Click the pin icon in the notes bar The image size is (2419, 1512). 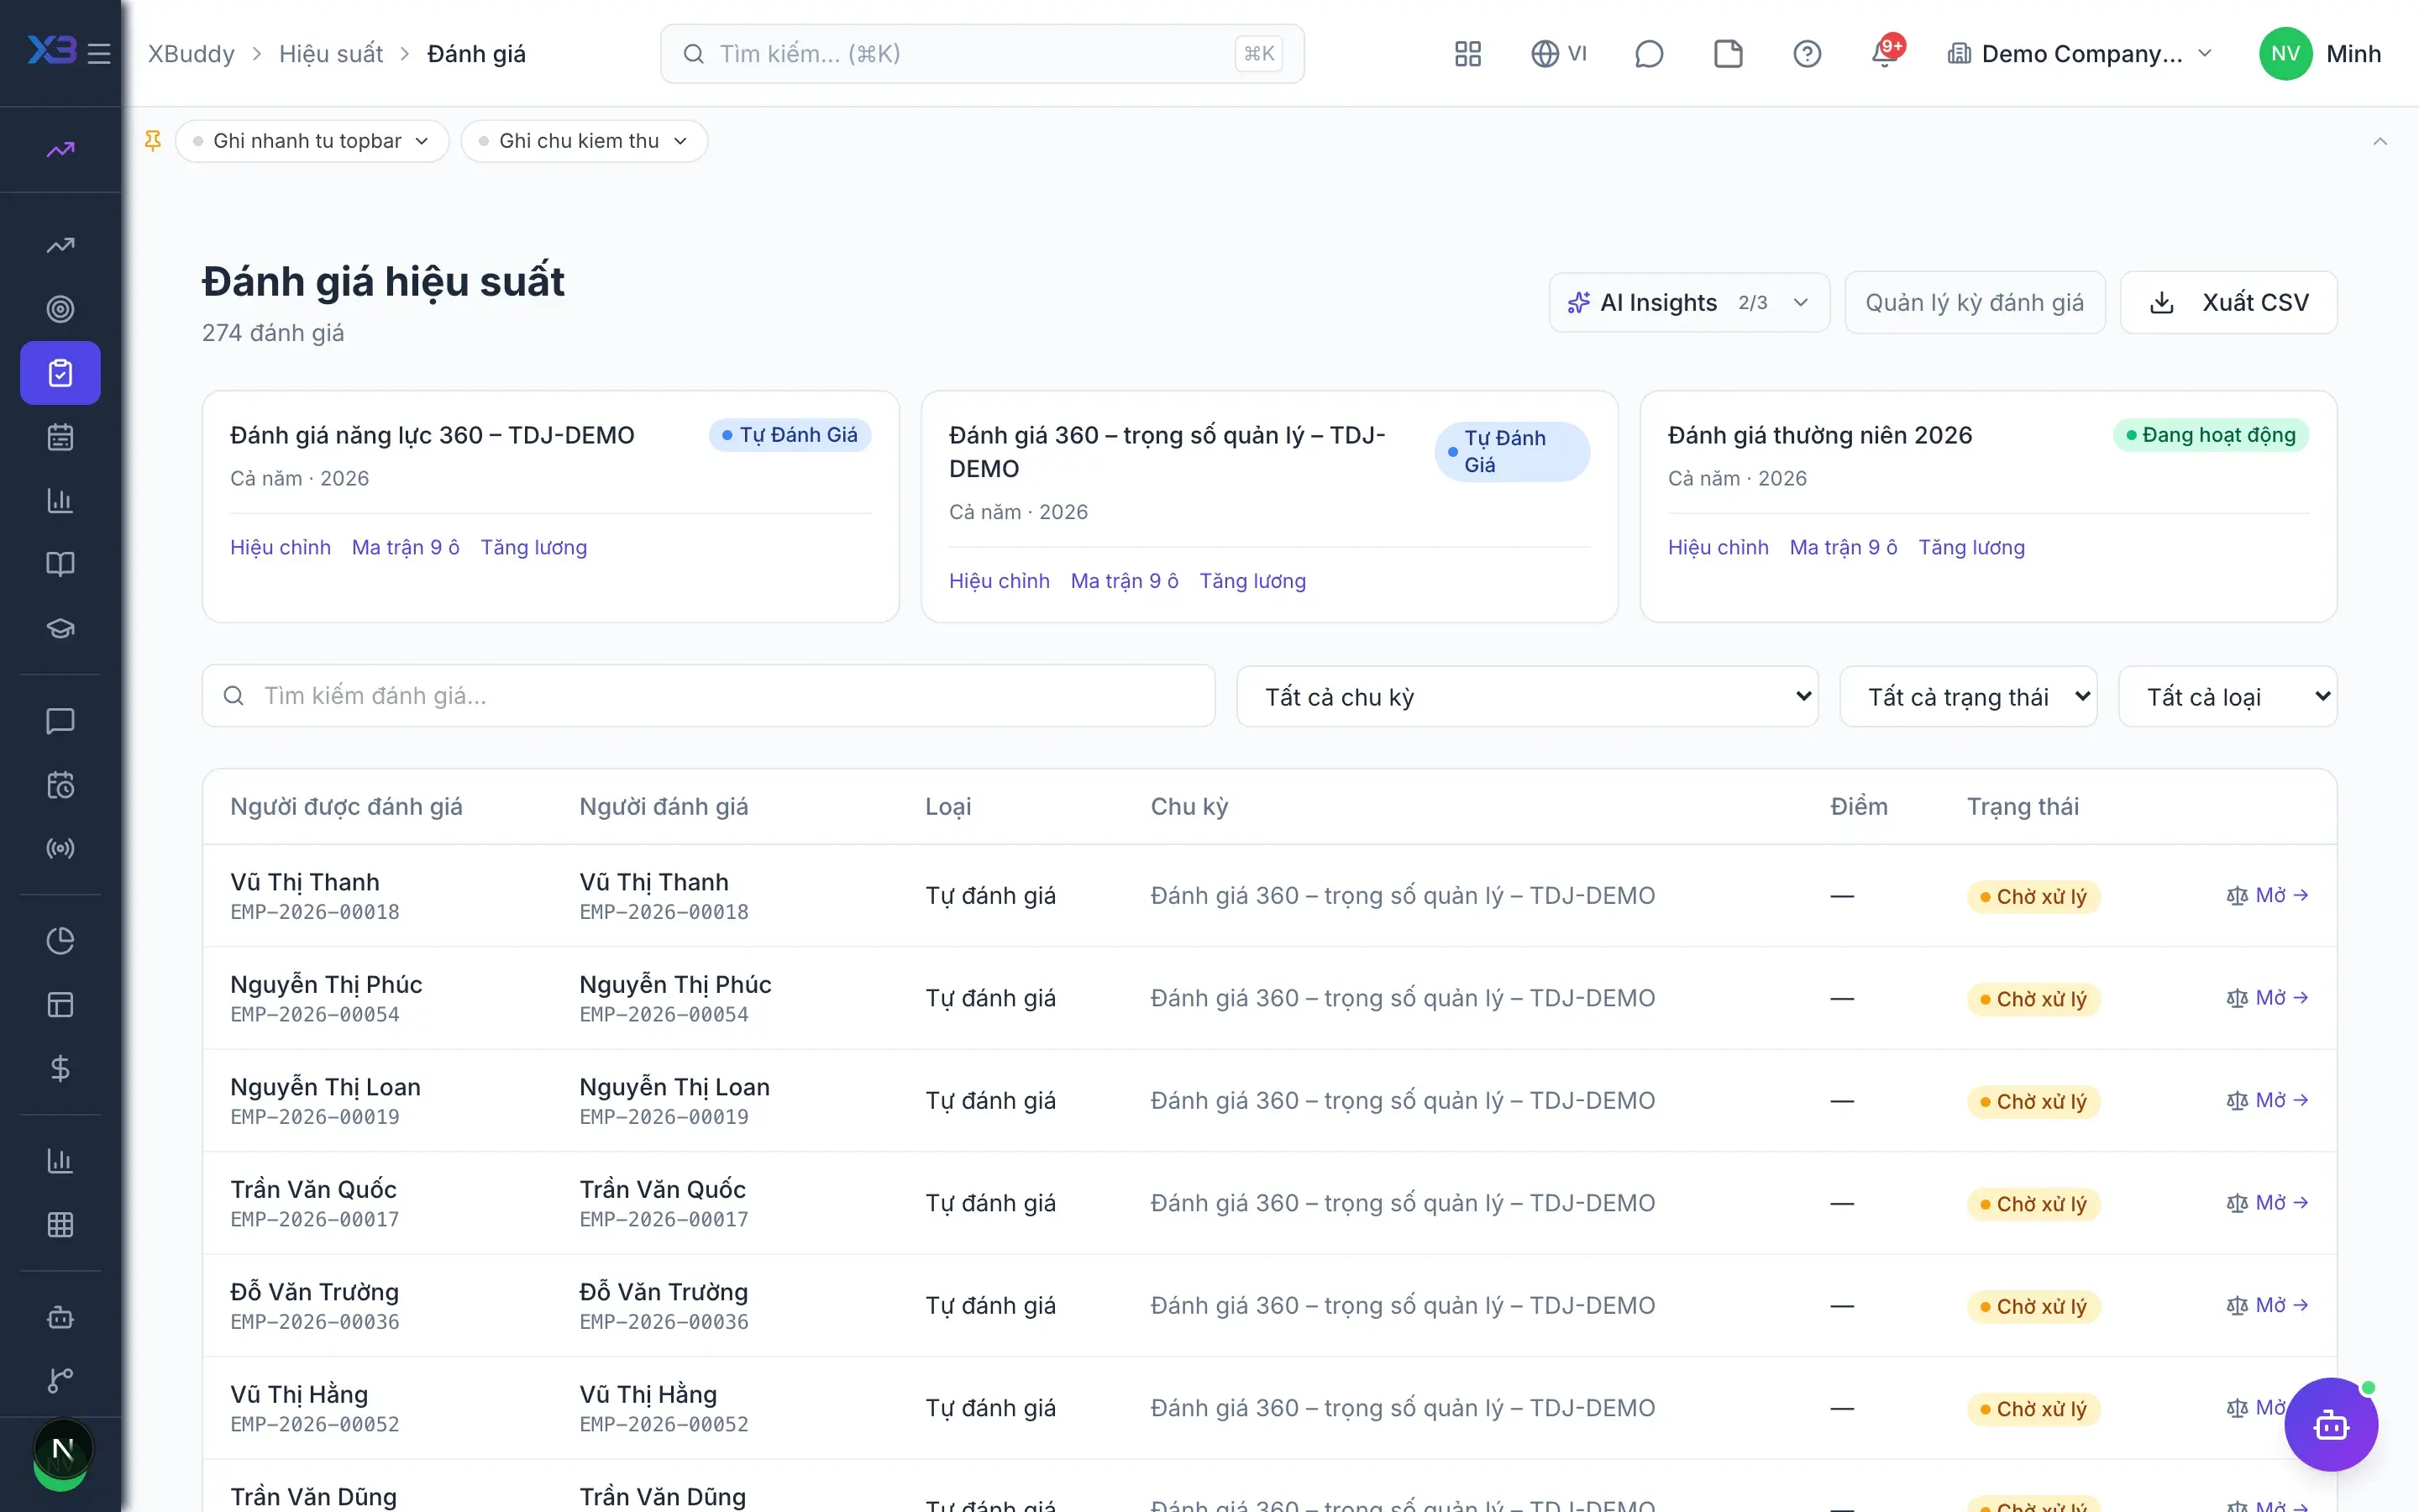coord(153,141)
